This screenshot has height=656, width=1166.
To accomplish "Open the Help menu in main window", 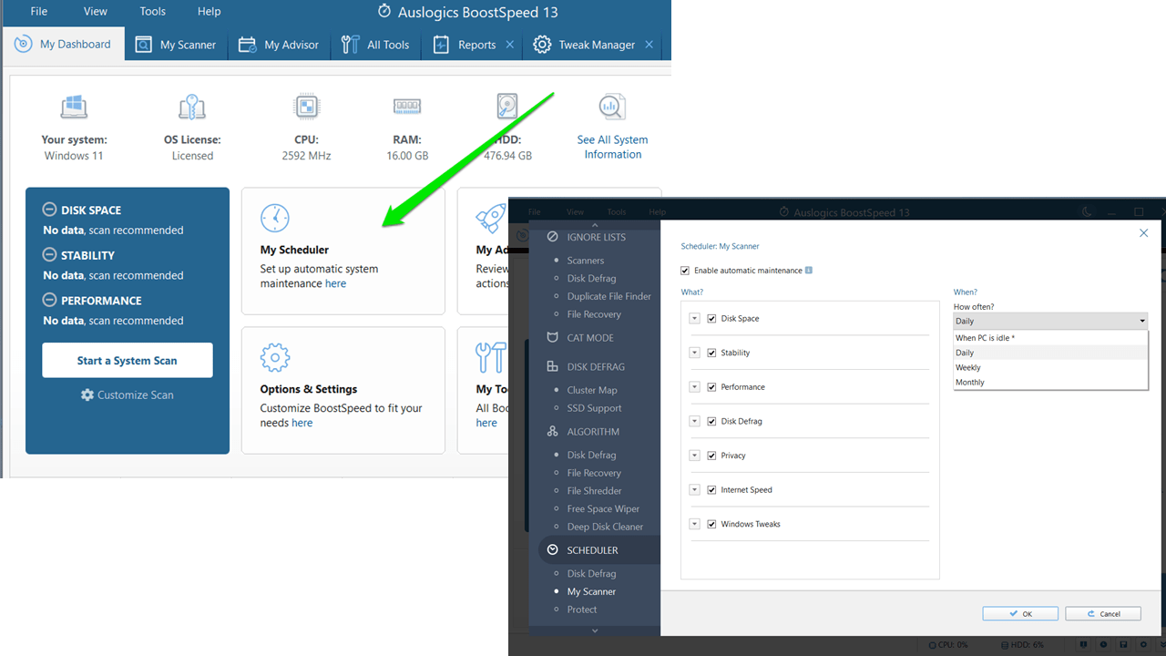I will click(x=210, y=12).
